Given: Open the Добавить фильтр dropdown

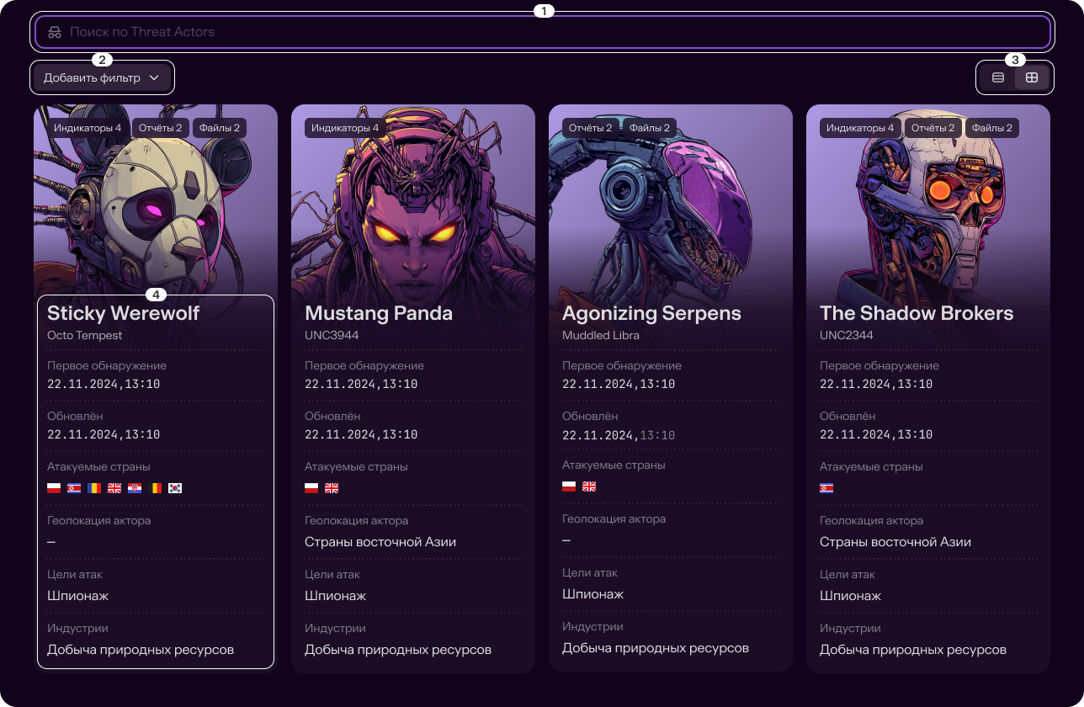Looking at the screenshot, I should pos(102,77).
